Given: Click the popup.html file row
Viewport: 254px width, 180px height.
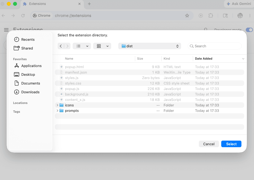Looking at the screenshot, I should 149,67.
